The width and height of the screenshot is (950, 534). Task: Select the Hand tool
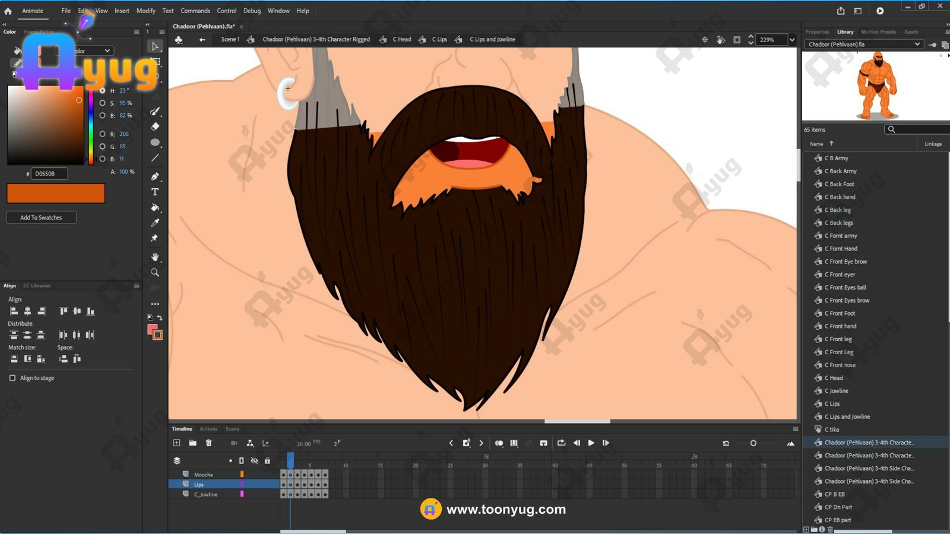point(155,257)
